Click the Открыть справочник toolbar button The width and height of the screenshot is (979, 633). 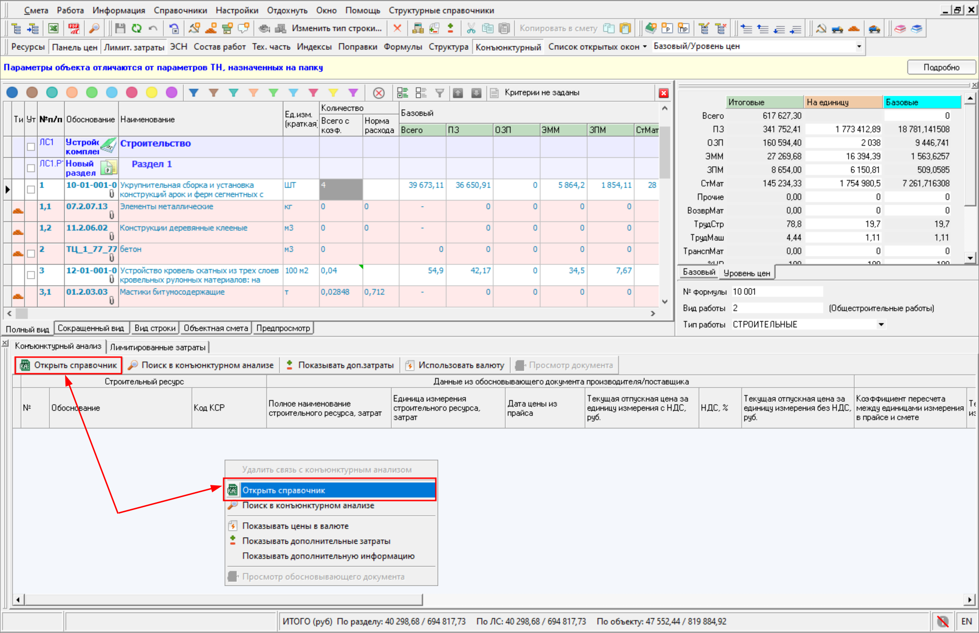click(x=69, y=365)
